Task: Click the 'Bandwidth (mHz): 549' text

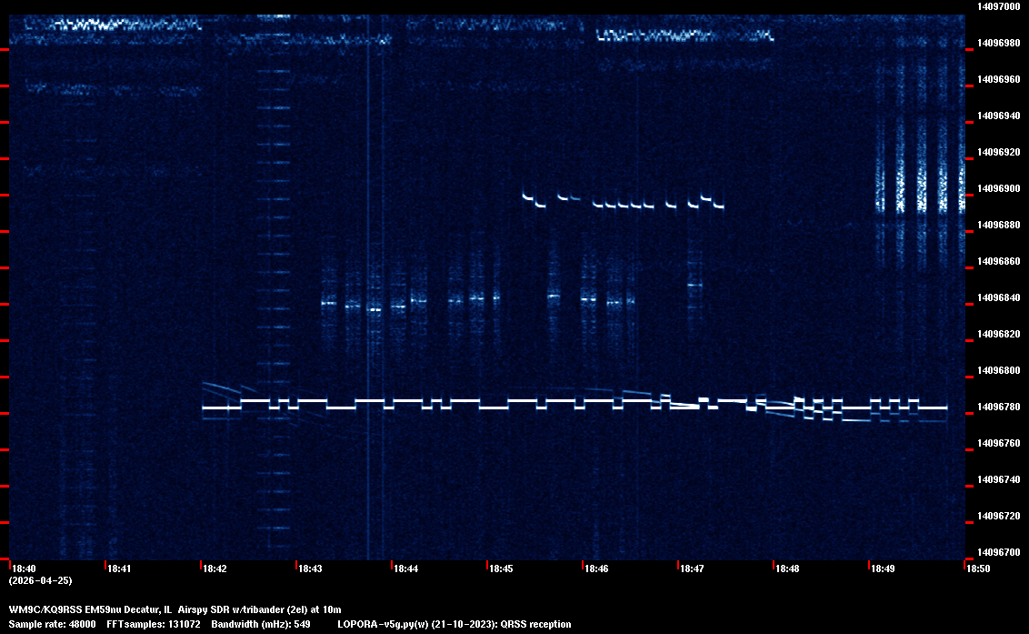Action: (x=261, y=624)
